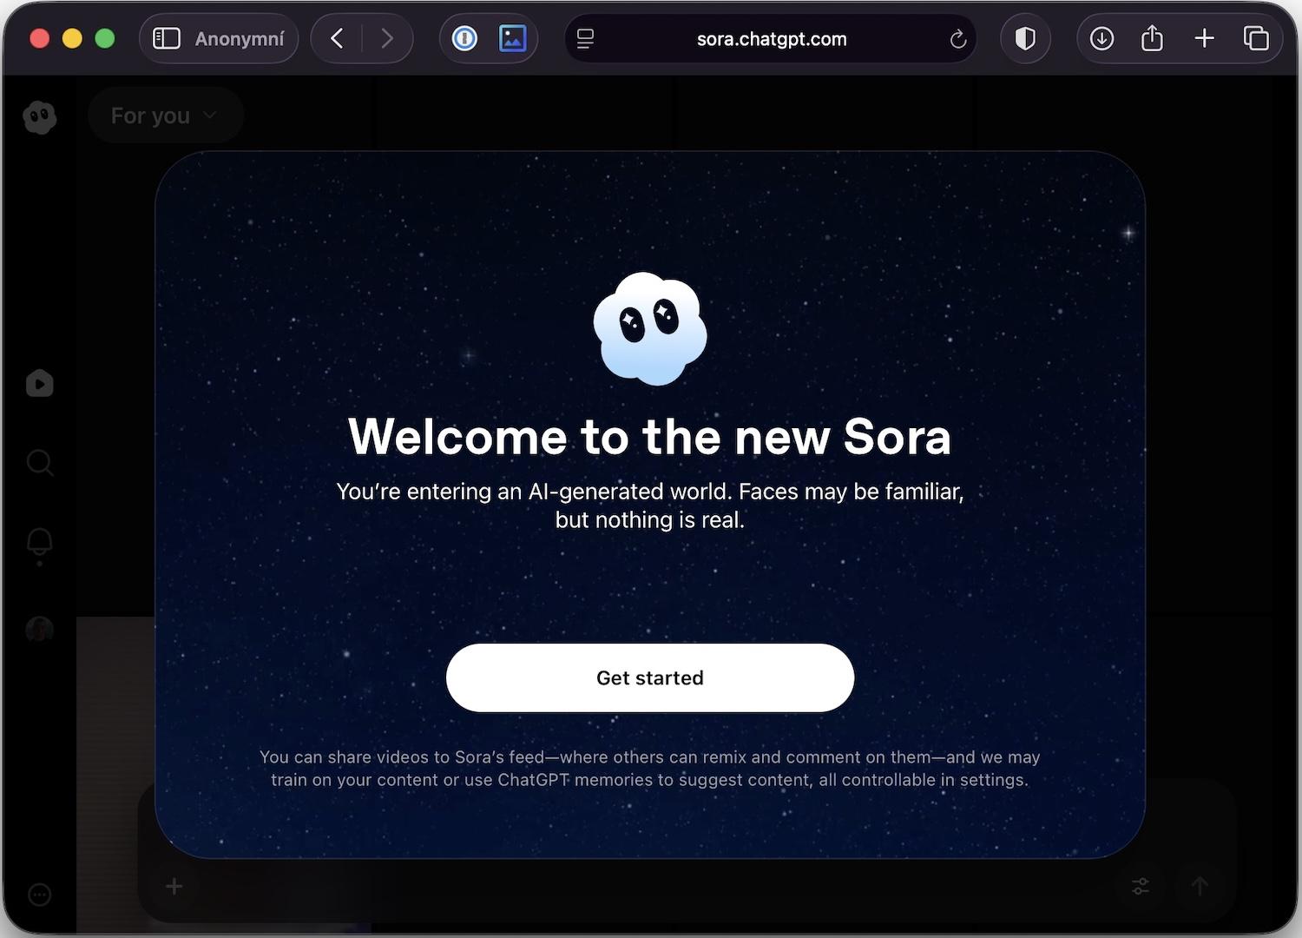Click the plus attach button in composer
The width and height of the screenshot is (1302, 938).
point(174,886)
